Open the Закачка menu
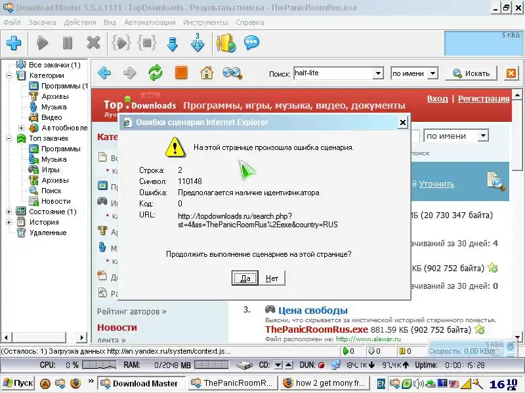 (42, 22)
